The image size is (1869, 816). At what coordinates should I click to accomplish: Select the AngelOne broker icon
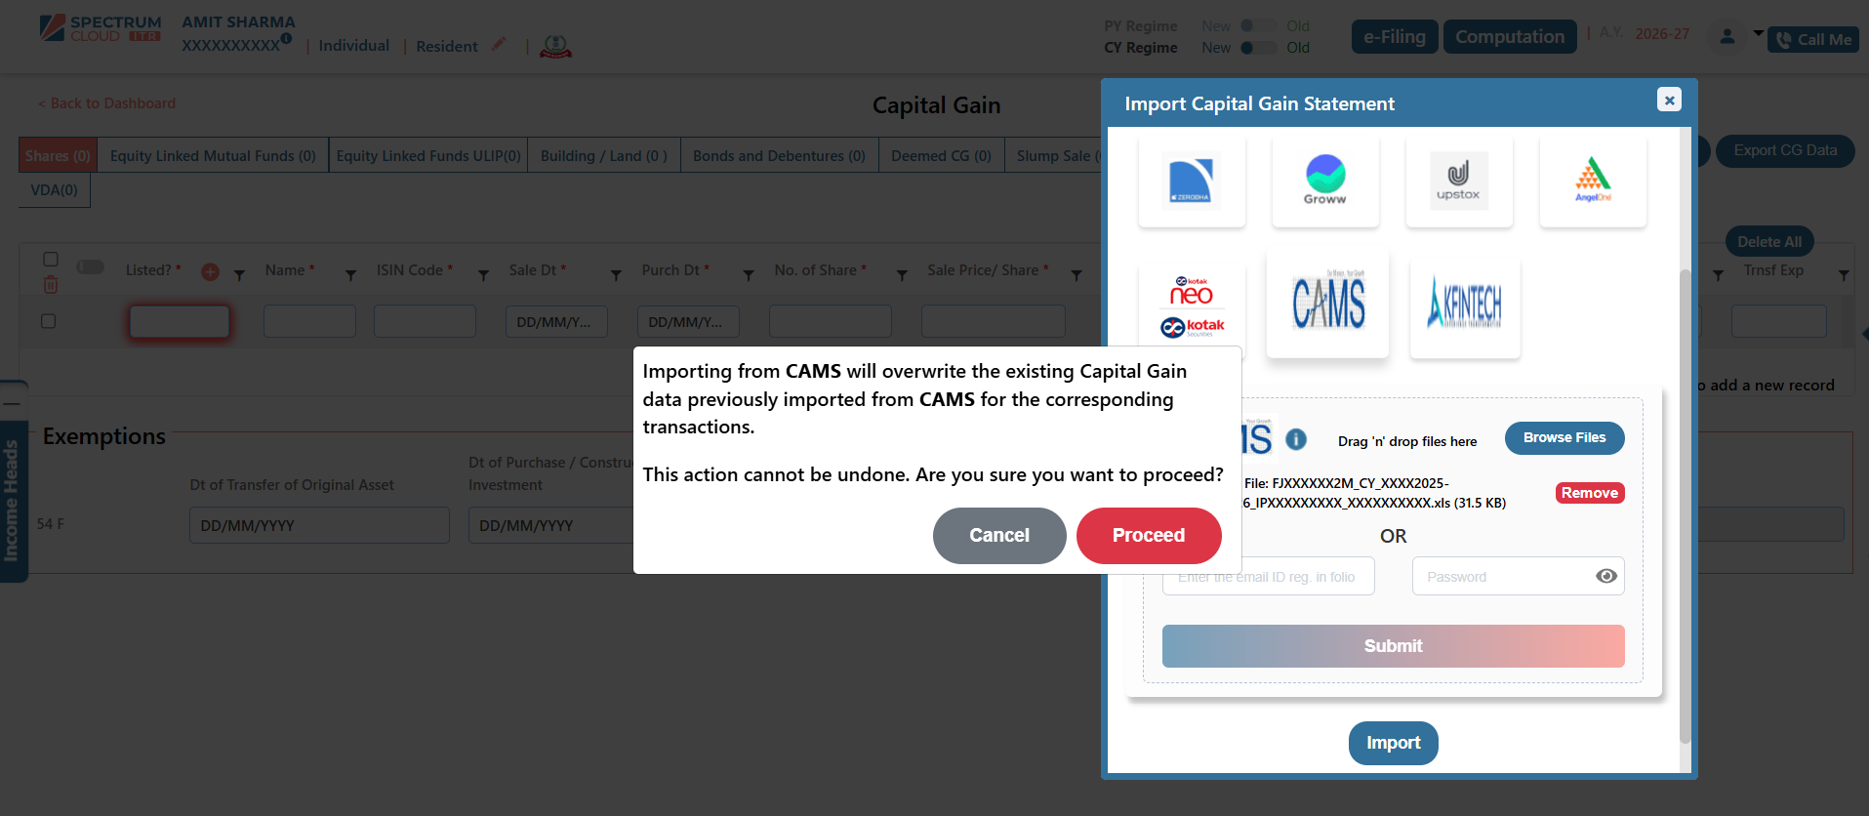coord(1592,182)
